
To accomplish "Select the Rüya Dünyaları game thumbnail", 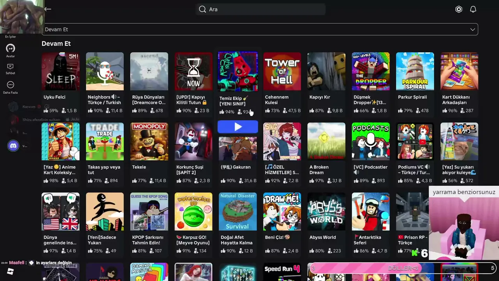I will coord(149,71).
